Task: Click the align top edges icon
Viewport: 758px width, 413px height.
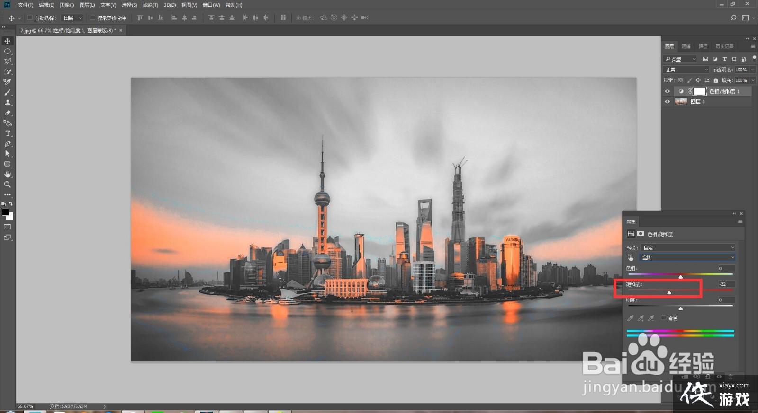Action: click(140, 18)
